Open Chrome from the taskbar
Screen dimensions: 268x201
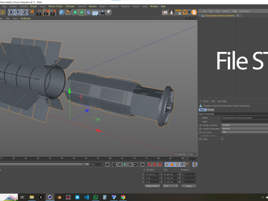coord(123,197)
